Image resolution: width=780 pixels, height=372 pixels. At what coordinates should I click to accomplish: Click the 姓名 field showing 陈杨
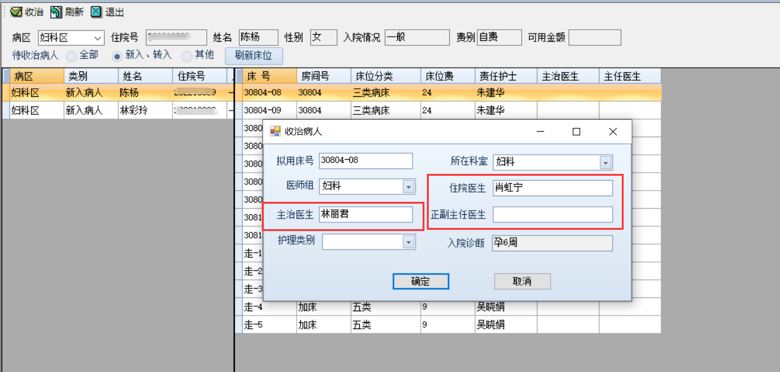[x=259, y=38]
